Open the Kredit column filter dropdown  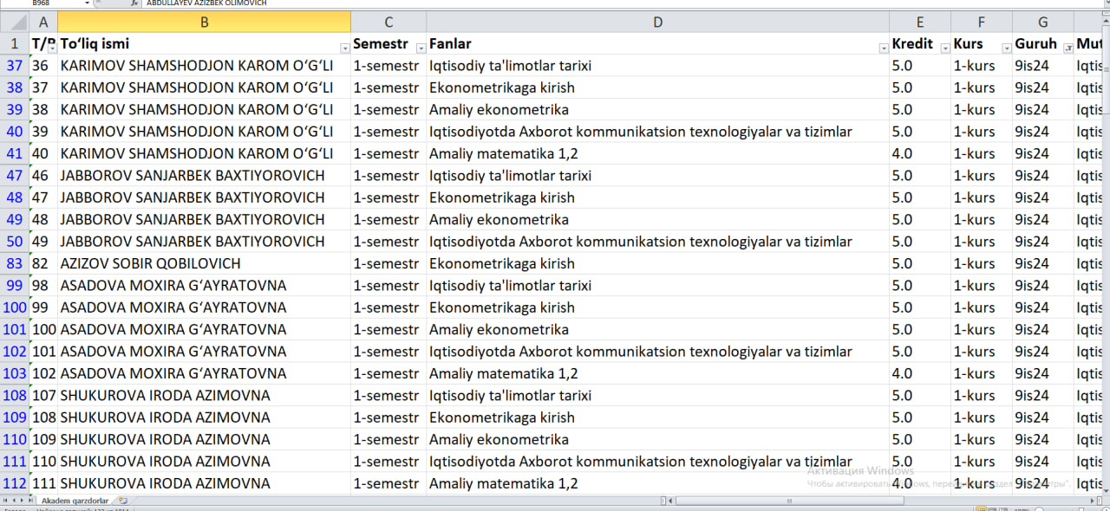pyautogui.click(x=944, y=49)
